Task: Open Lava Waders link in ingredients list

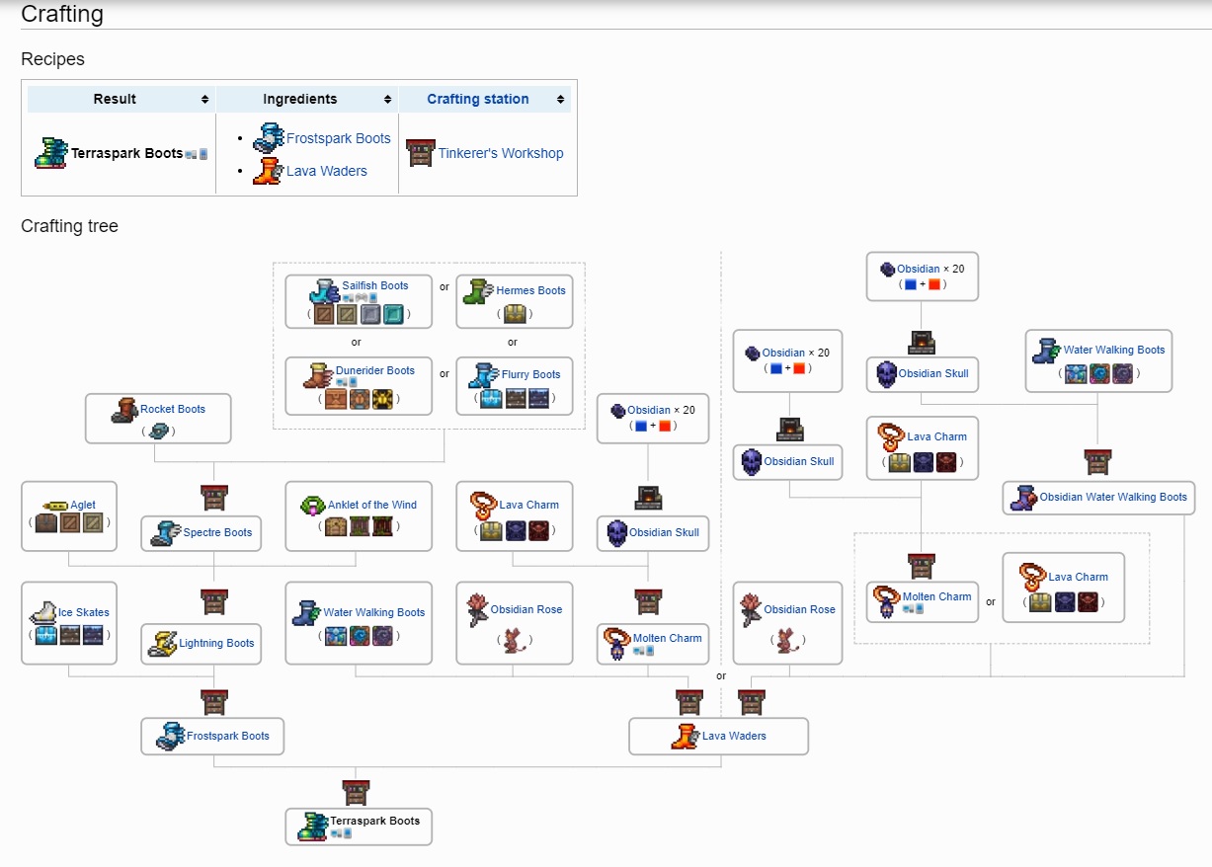Action: point(327,171)
